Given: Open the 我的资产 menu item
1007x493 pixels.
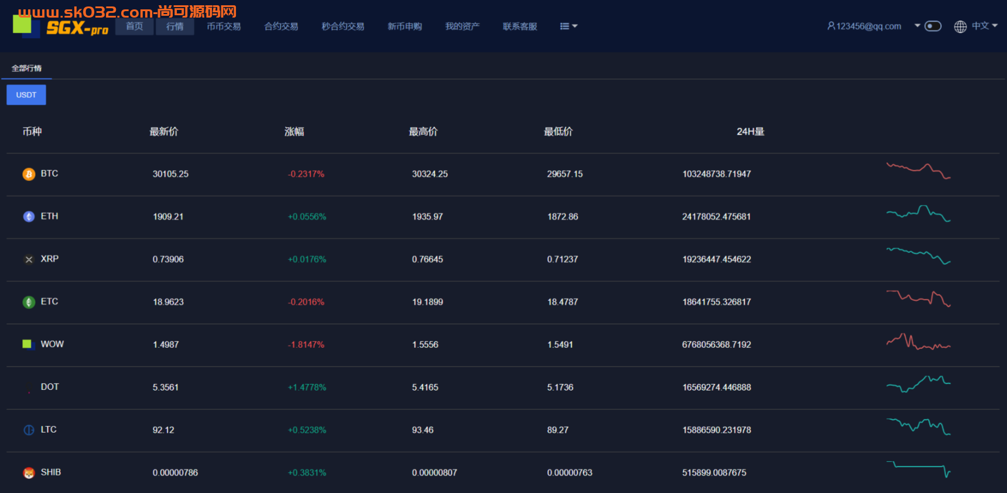Looking at the screenshot, I should [x=462, y=26].
